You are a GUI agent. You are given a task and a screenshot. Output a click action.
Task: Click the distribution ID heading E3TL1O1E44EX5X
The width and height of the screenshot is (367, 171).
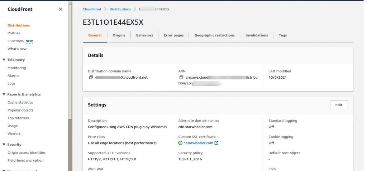tap(113, 22)
